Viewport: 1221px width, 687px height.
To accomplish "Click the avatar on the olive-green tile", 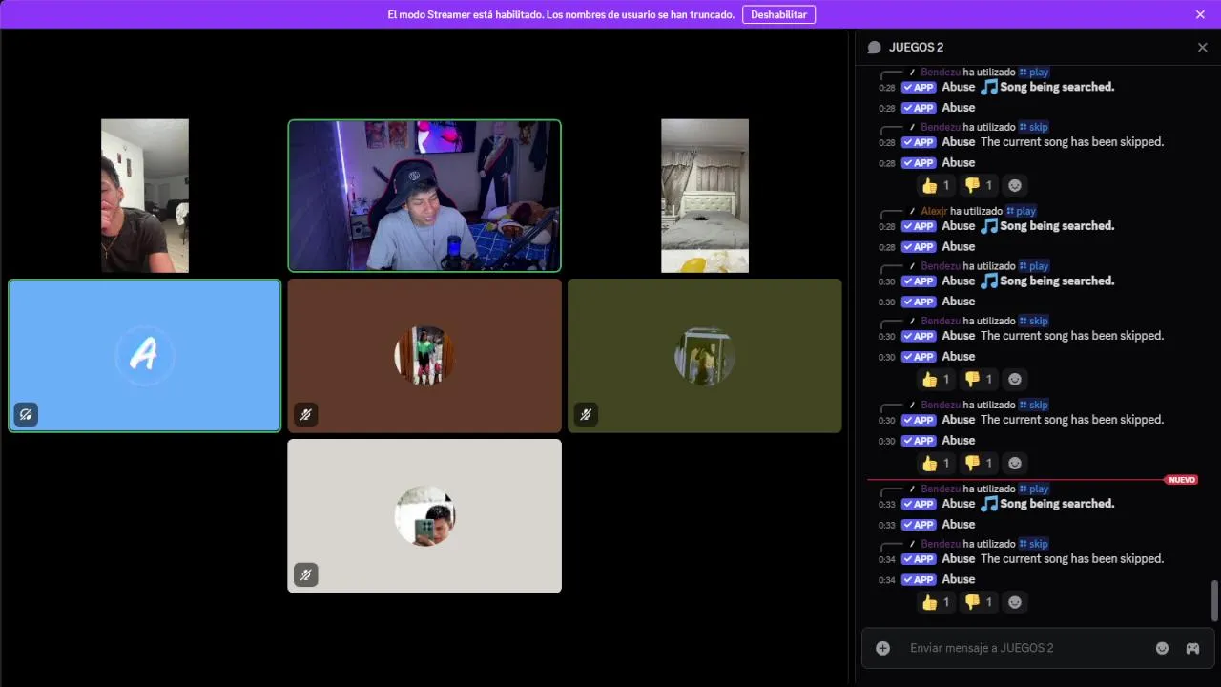I will click(705, 356).
